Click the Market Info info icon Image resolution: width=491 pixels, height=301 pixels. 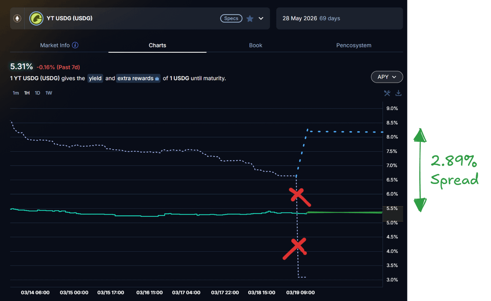pyautogui.click(x=75, y=45)
